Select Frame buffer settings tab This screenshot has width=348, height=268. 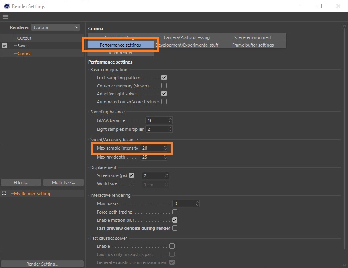pyautogui.click(x=253, y=45)
